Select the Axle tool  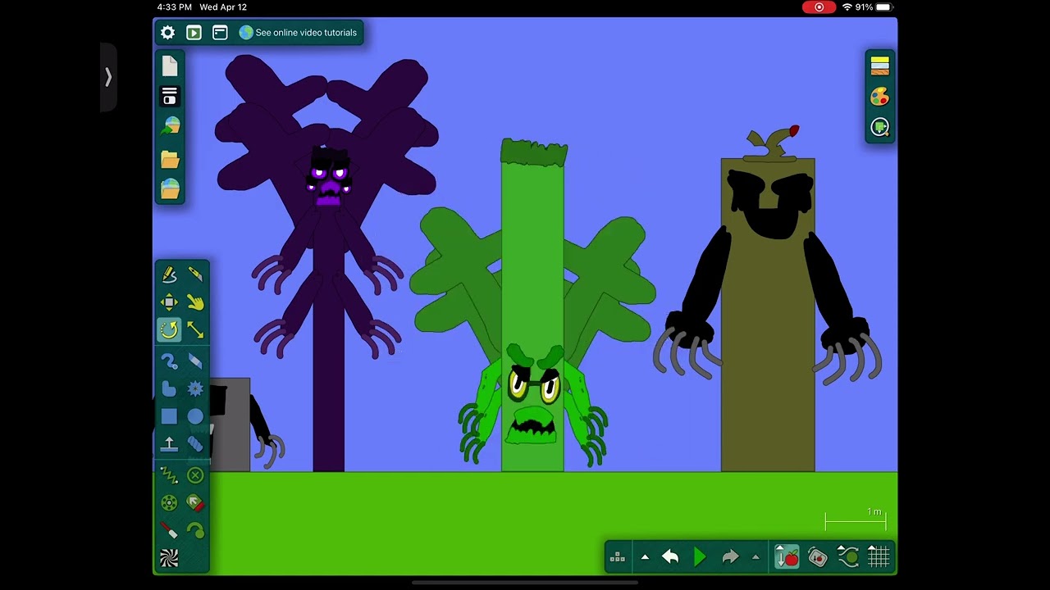169,503
